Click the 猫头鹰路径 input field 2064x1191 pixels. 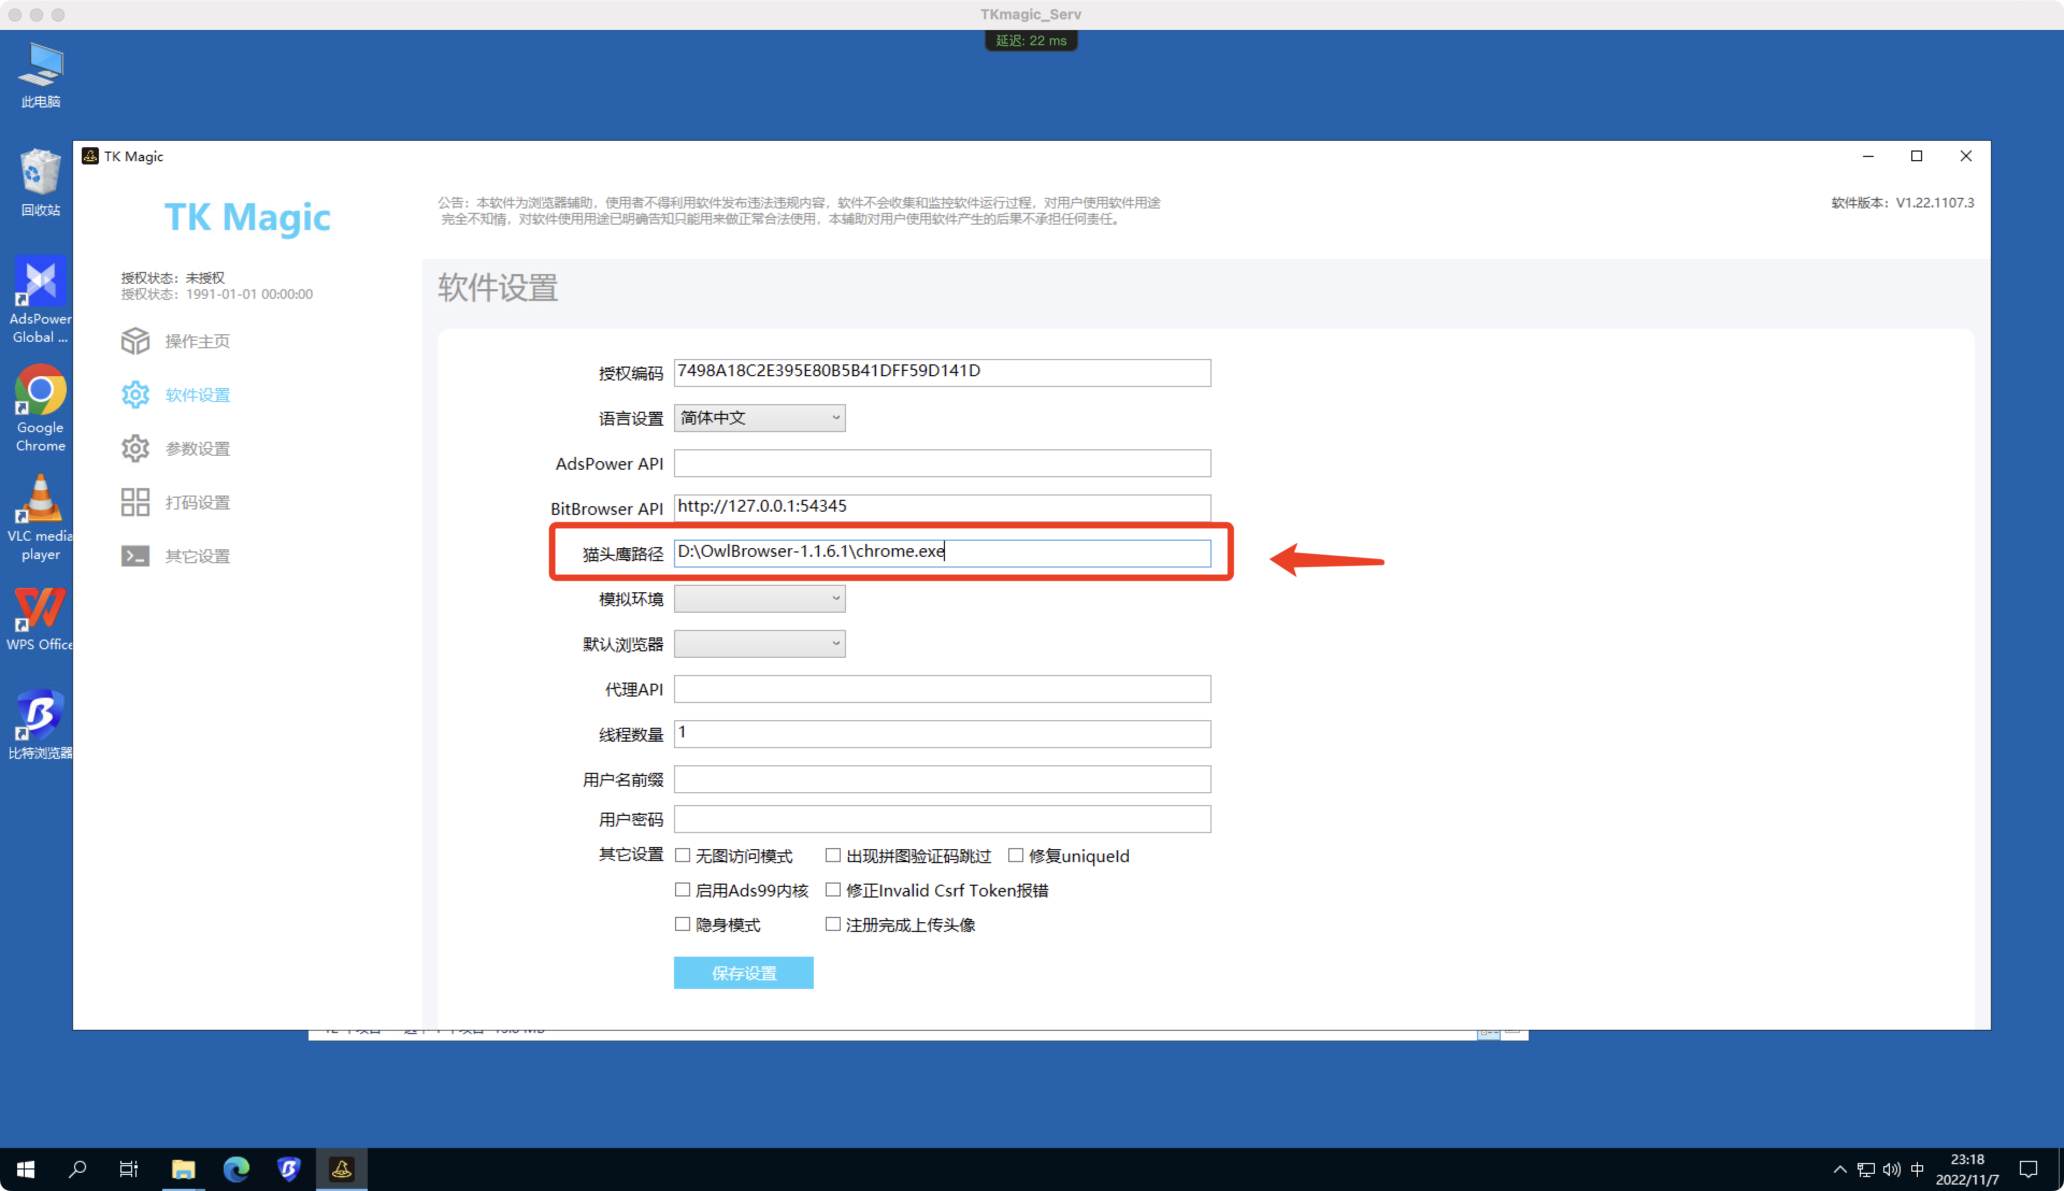click(x=941, y=552)
